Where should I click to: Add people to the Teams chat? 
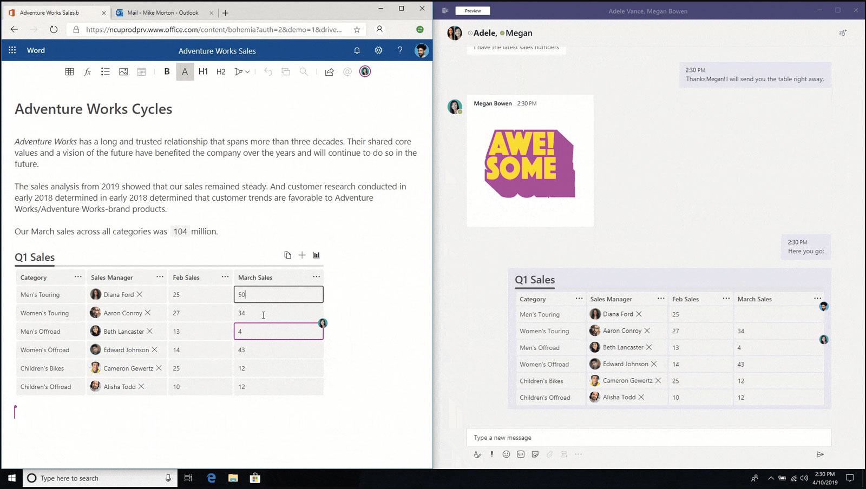click(x=843, y=33)
